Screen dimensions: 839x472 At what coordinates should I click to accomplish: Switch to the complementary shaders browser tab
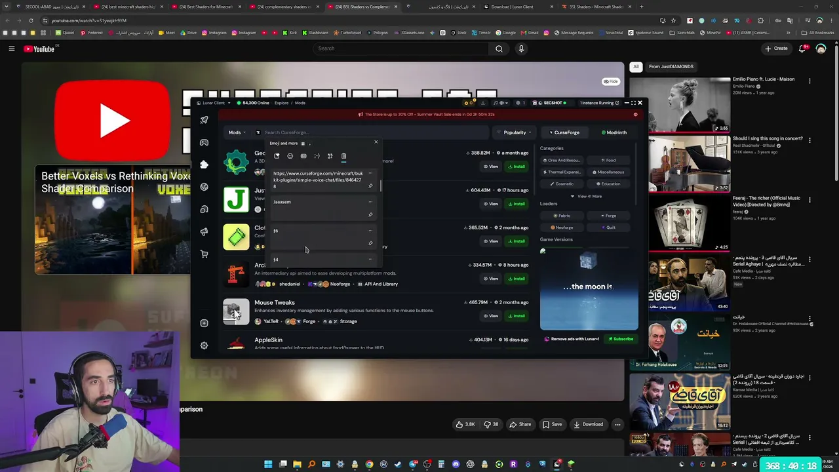click(x=283, y=7)
